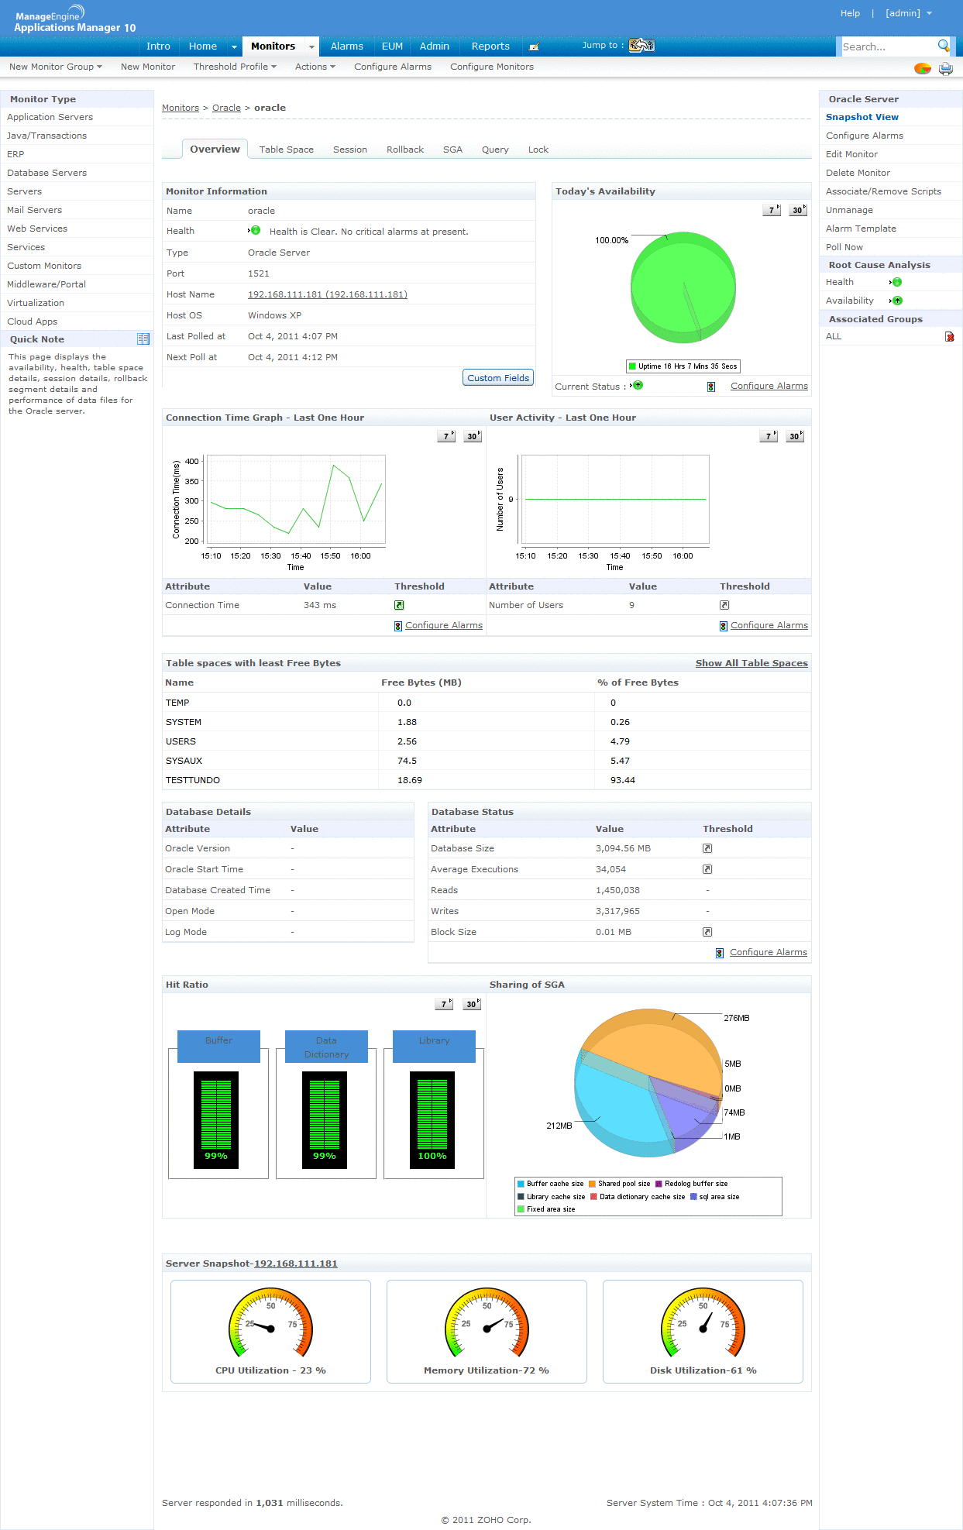Click the Disk Utilization gauge
This screenshot has width=963, height=1530.
[703, 1322]
